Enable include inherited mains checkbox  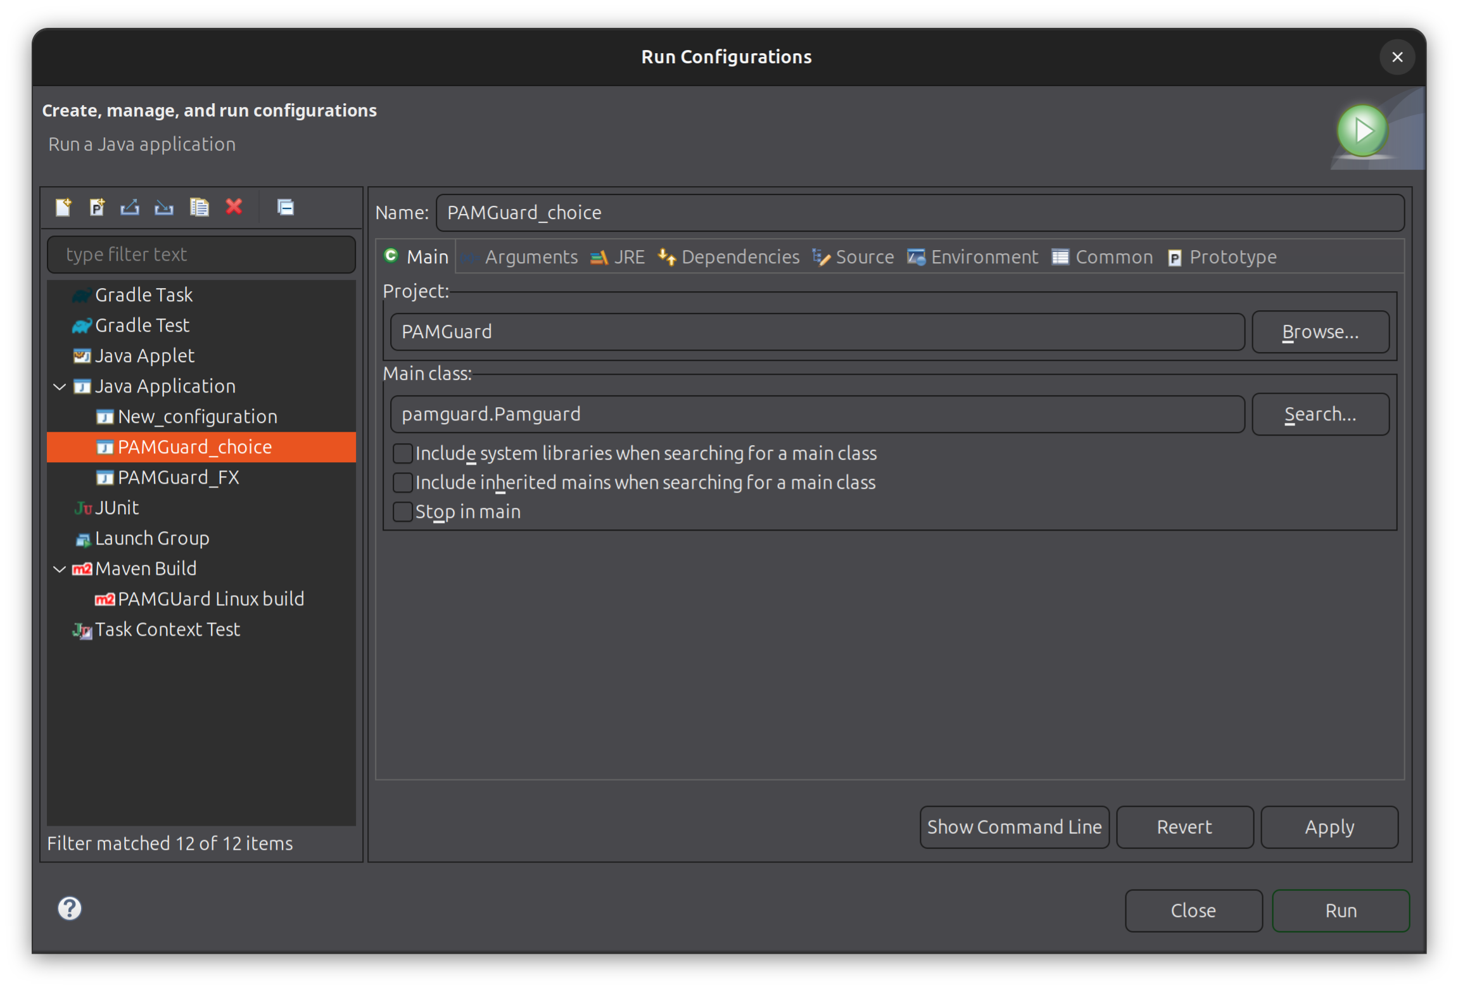tap(402, 482)
